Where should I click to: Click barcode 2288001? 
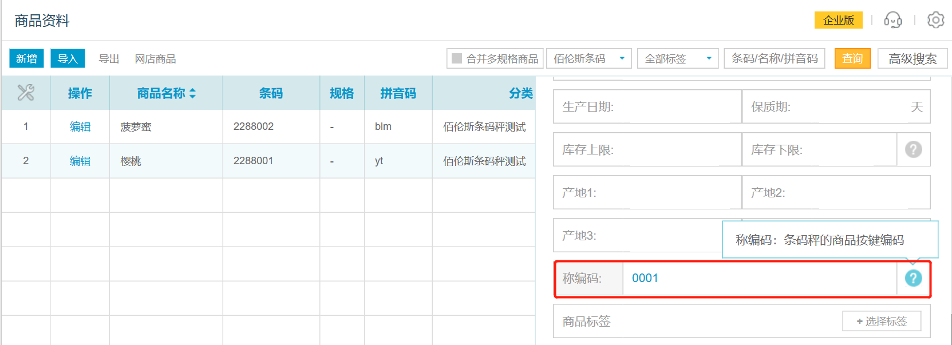tap(254, 161)
